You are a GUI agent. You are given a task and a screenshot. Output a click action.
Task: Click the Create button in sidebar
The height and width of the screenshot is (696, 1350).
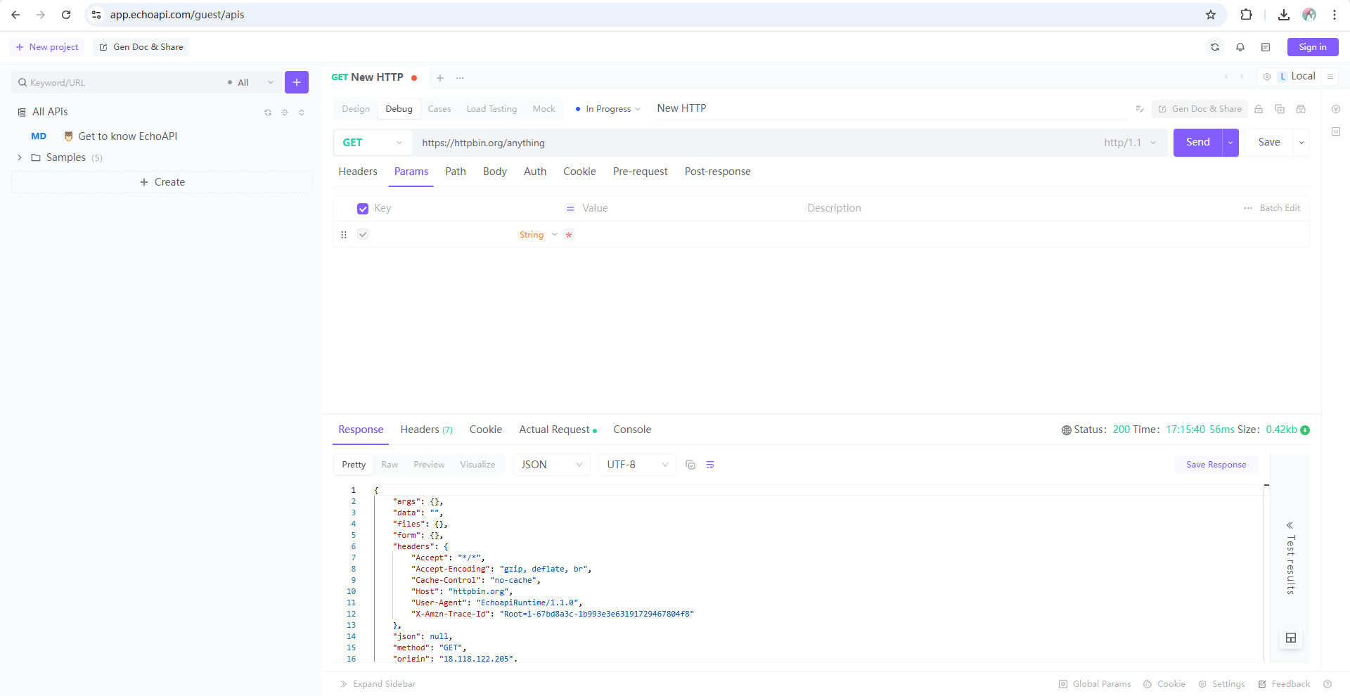click(162, 182)
